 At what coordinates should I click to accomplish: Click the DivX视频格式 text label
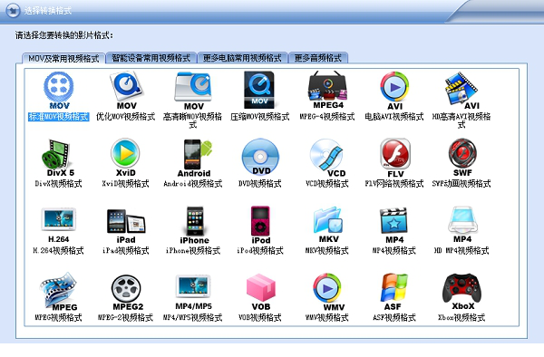[58, 184]
